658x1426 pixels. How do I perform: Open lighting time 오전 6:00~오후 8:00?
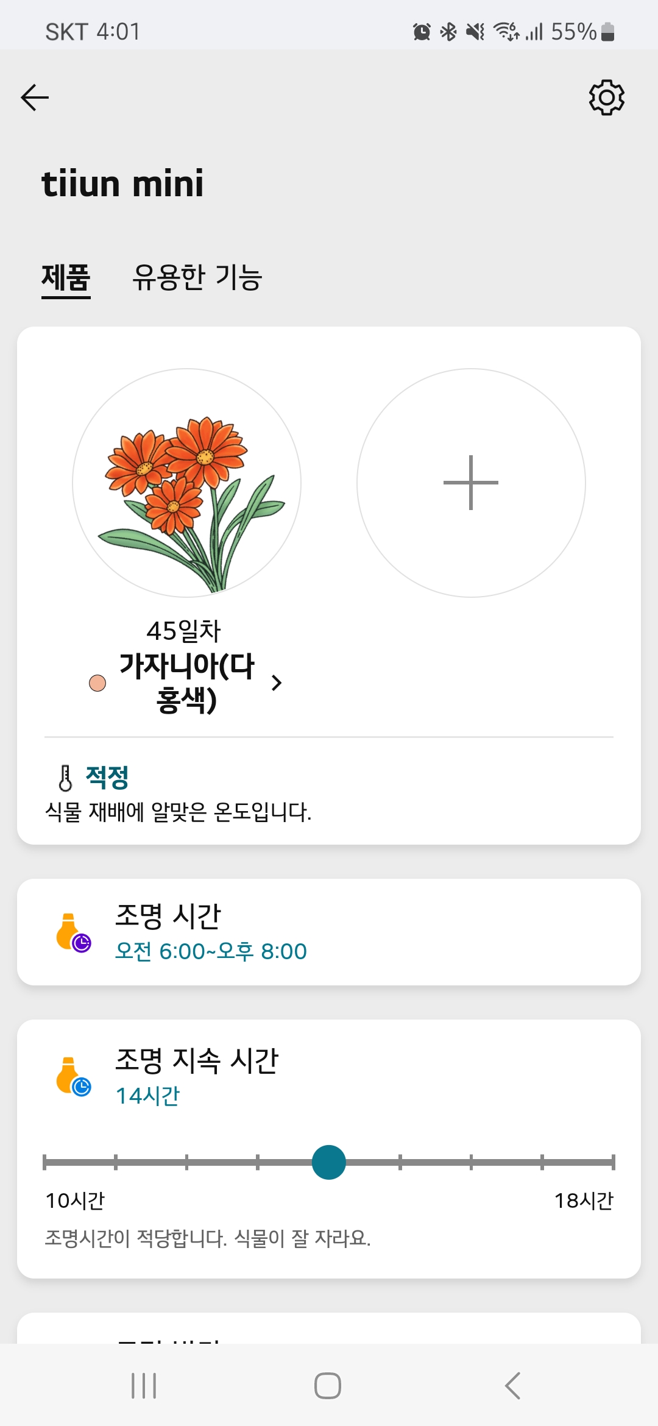pyautogui.click(x=211, y=951)
